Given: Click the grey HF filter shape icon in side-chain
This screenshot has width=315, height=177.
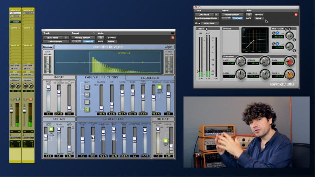Looking at the screenshot, I should pos(273,33).
